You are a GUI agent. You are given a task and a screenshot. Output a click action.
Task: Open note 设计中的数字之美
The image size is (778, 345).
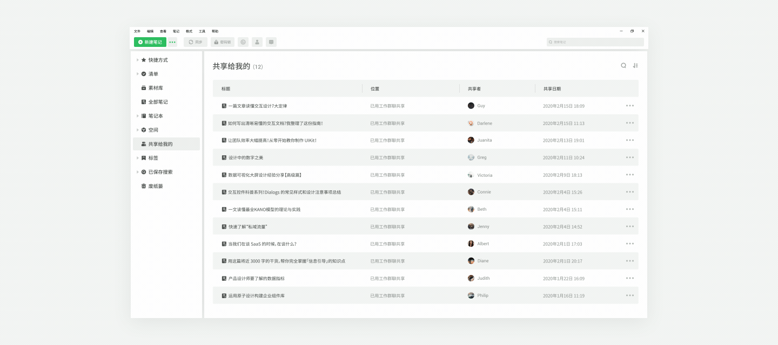point(246,158)
